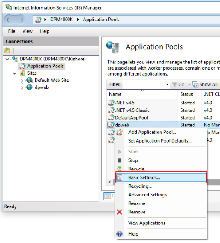Screen dimensions: 220x243
Task: Choose Remove in the context menu
Action: tap(161, 212)
